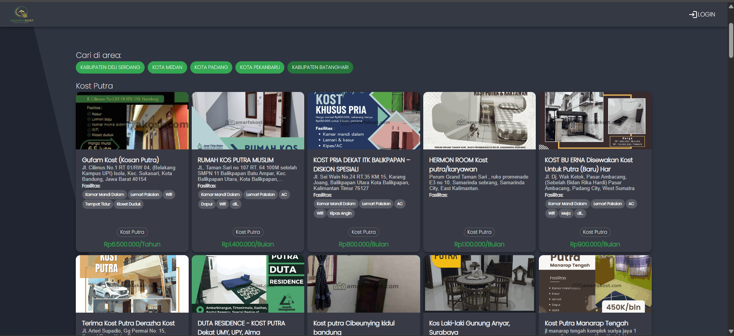Open Duta Residence Kost Putra thumbnail

pos(248,284)
